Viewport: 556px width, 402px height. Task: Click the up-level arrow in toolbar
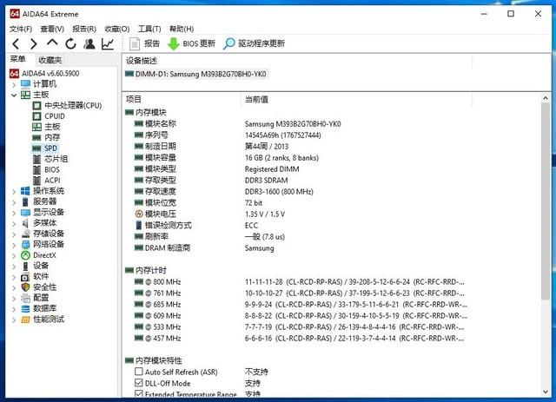(x=51, y=43)
